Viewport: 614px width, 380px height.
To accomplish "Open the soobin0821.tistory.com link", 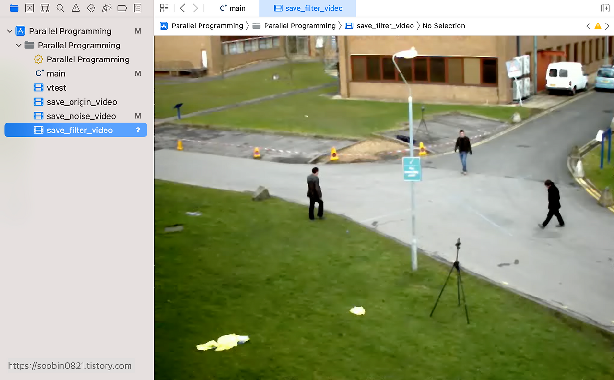I will click(x=69, y=366).
